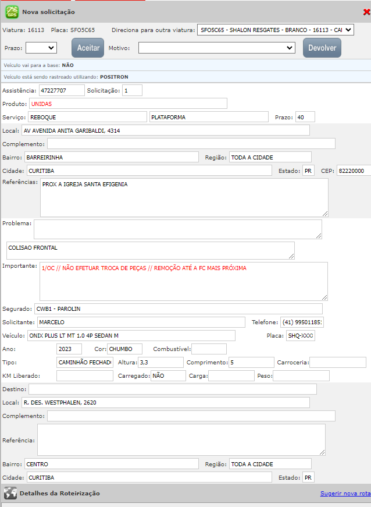Focus the CEP input field
The image size is (371, 507).
tap(353, 171)
